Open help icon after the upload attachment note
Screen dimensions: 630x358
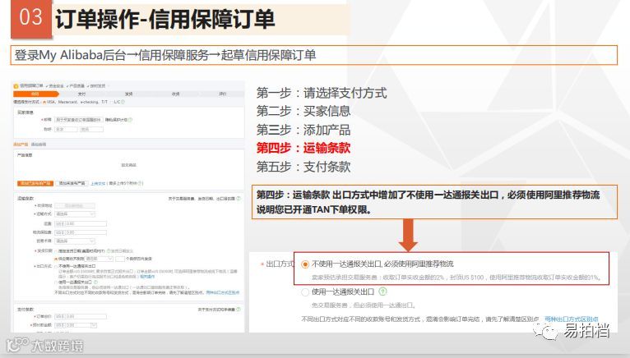pos(140,183)
